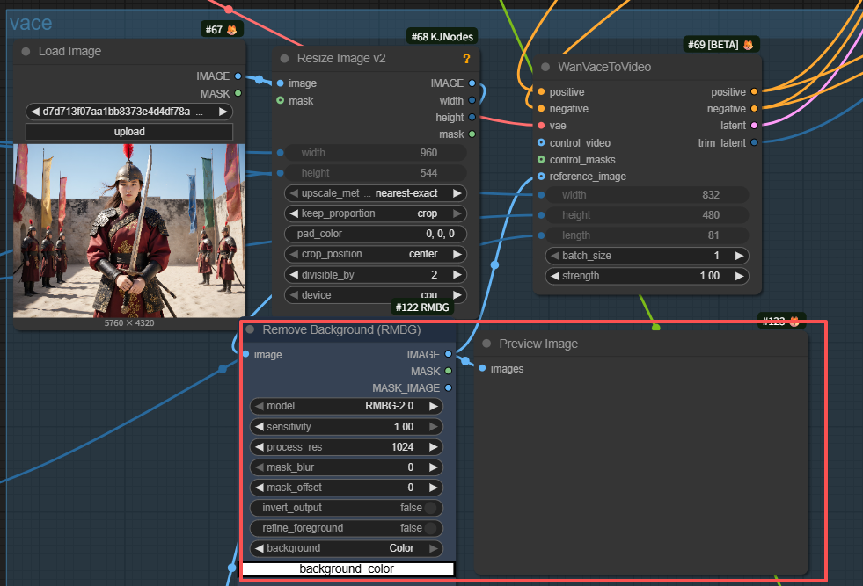Image resolution: width=863 pixels, height=586 pixels.
Task: Open the image filename selector in Load Image
Action: click(128, 112)
